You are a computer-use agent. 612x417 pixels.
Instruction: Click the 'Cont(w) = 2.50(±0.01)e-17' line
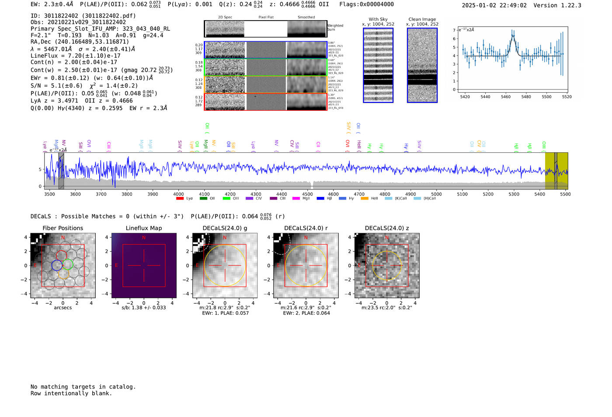[102, 70]
